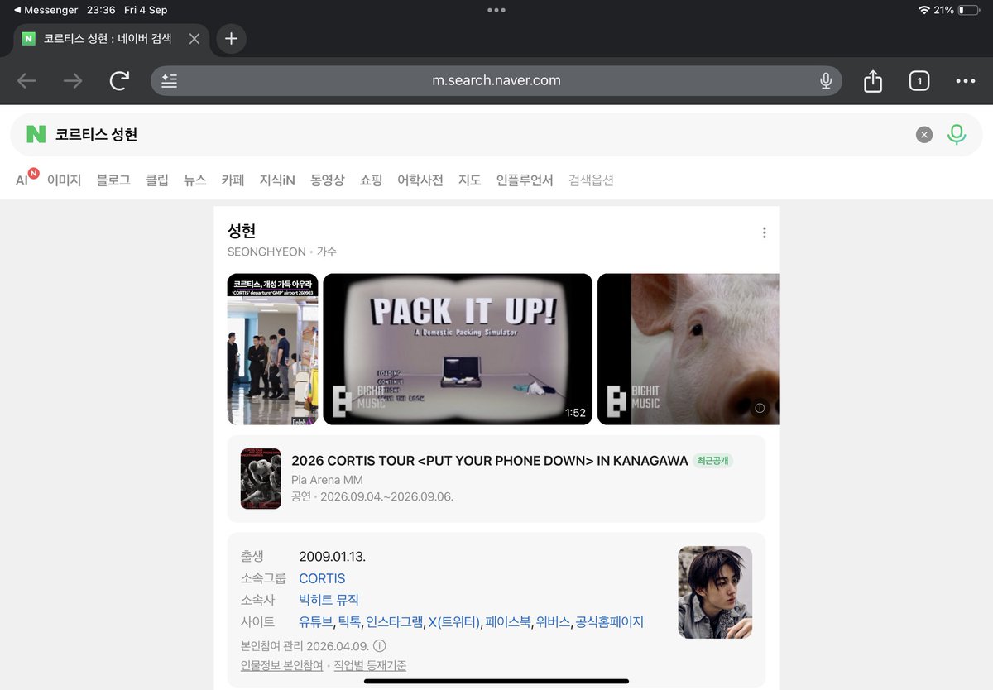
Task: Open 2026 CORTIS TOUR concert poster
Action: coord(261,478)
